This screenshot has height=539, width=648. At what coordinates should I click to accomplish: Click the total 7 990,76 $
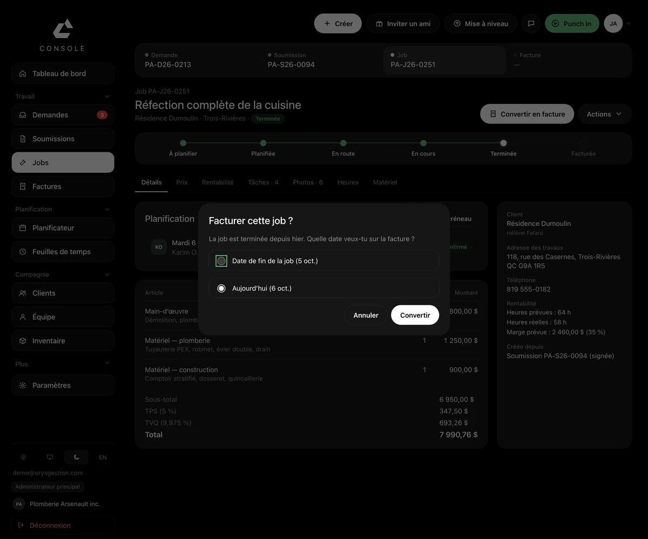458,435
